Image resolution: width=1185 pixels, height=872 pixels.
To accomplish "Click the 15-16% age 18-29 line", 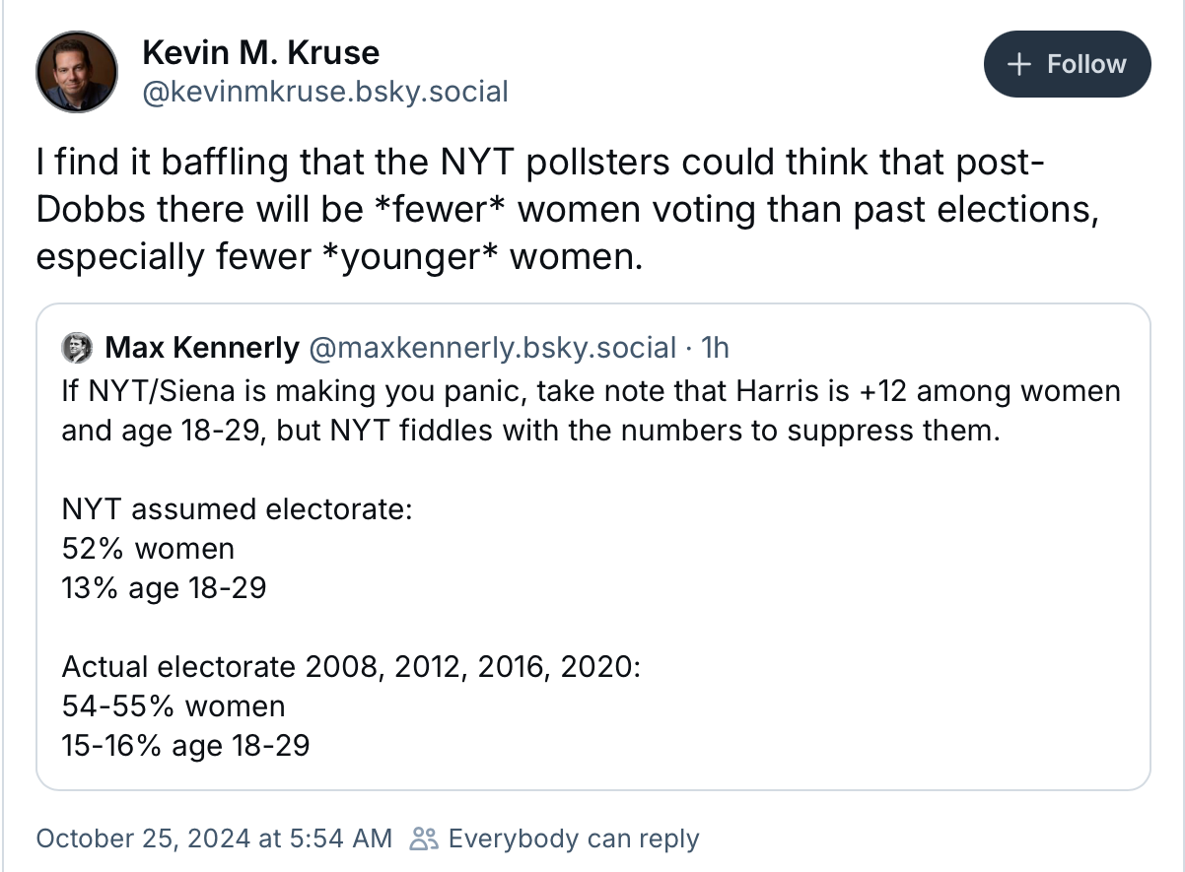I will 185,746.
